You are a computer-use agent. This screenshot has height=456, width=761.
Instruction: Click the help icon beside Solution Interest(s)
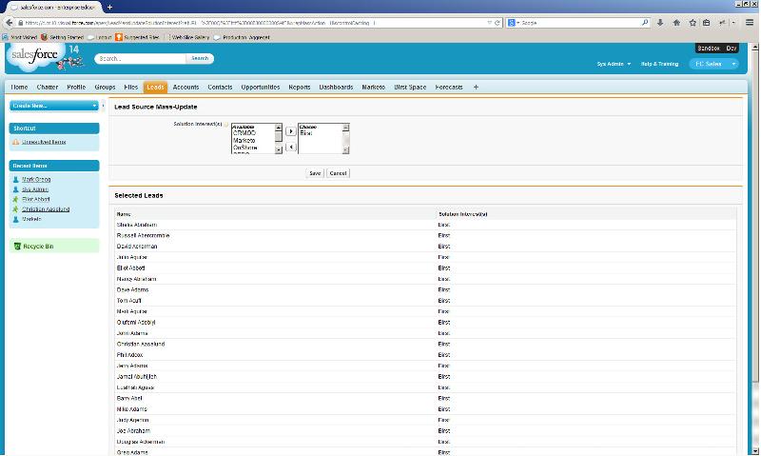pyautogui.click(x=225, y=124)
